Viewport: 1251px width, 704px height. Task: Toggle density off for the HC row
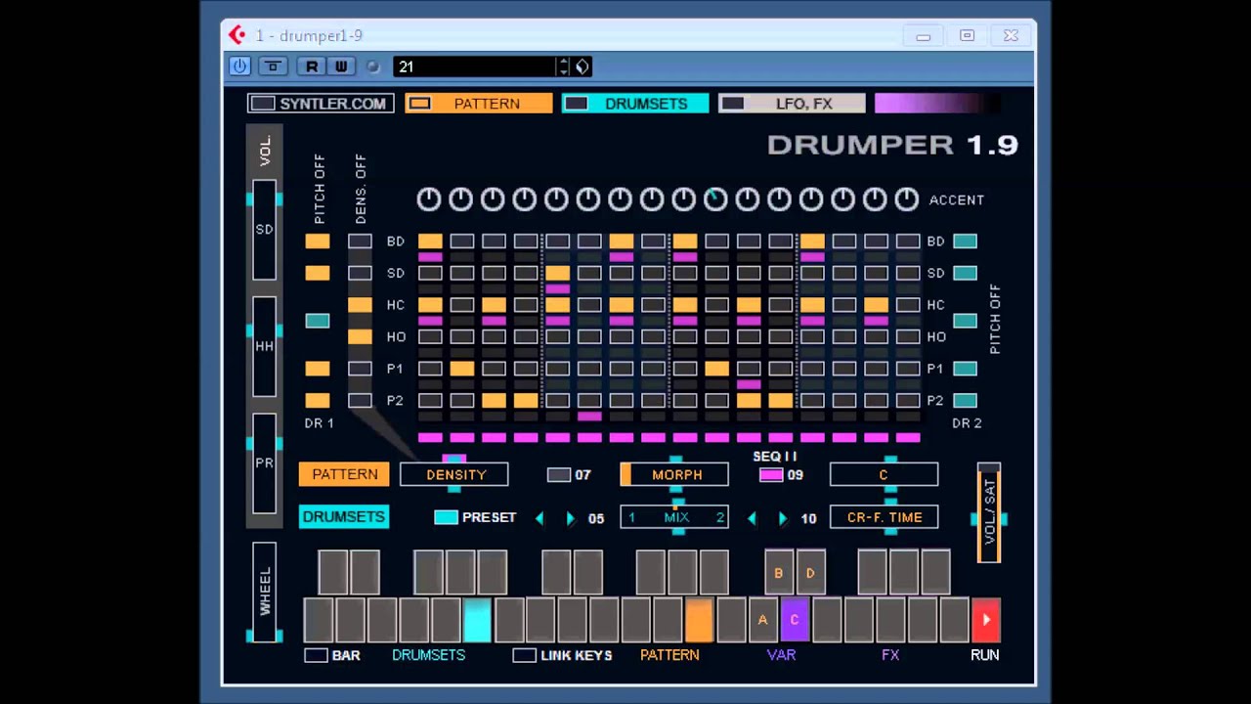click(360, 305)
